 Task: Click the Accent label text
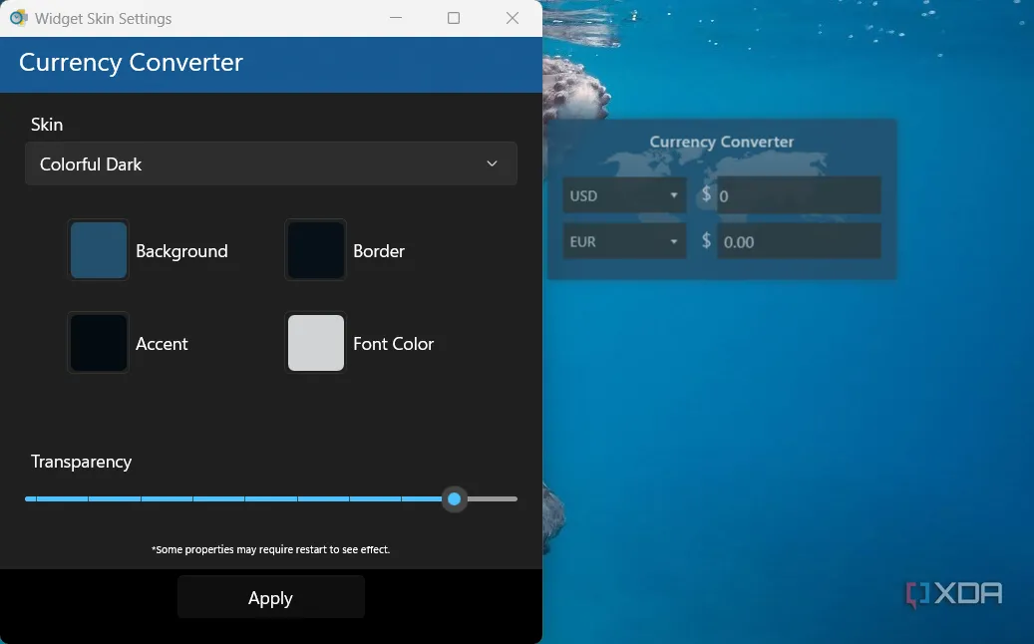tap(162, 343)
